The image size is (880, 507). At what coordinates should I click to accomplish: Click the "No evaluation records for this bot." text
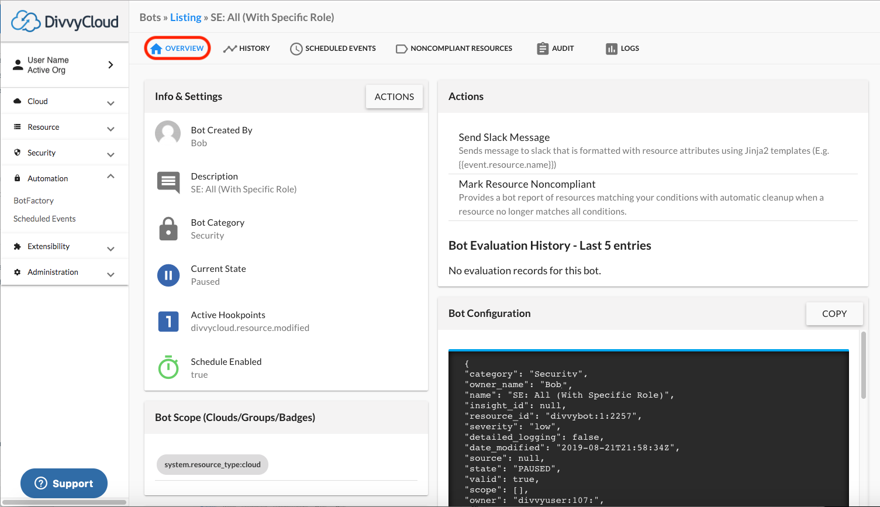click(x=524, y=270)
